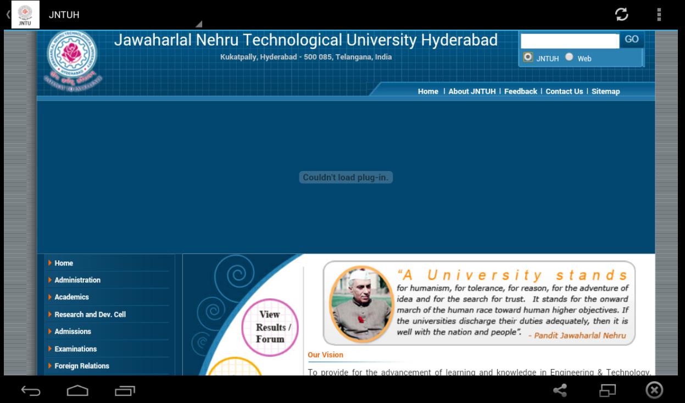The width and height of the screenshot is (685, 403).
Task: Open Android recent apps button
Action: [125, 390]
